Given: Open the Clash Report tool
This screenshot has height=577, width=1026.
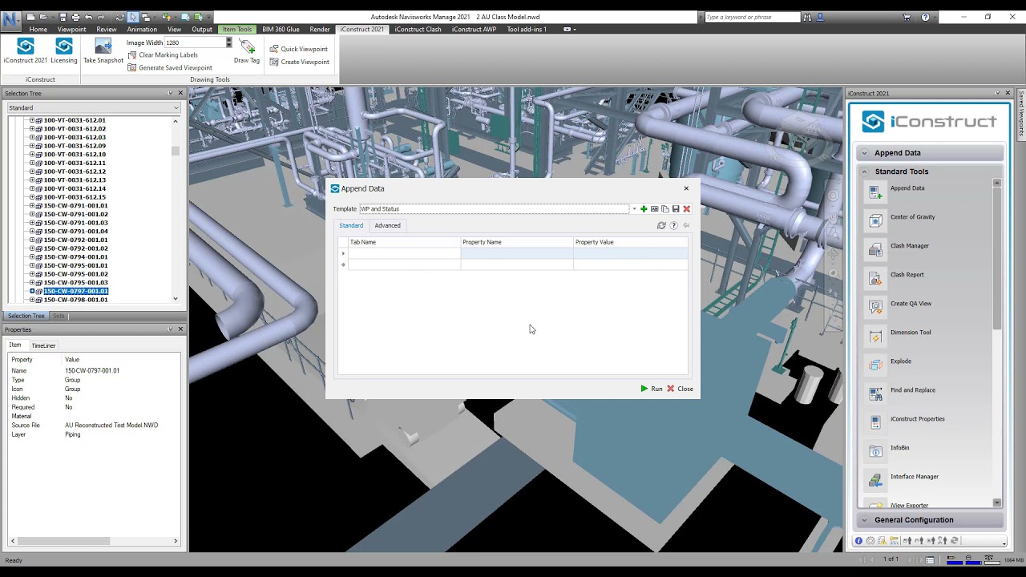Looking at the screenshot, I should 907,275.
